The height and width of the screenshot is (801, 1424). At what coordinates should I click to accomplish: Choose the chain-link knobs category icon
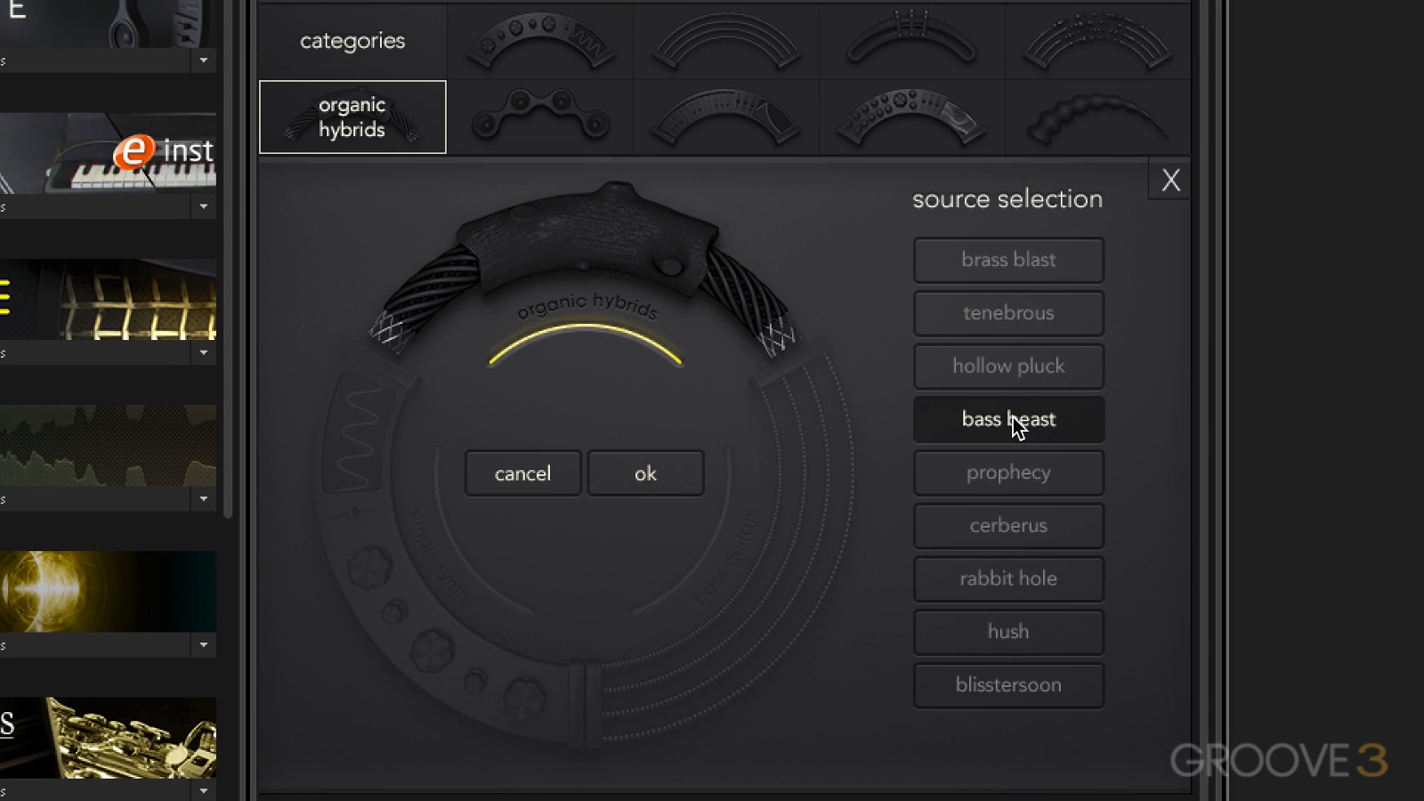pos(539,117)
